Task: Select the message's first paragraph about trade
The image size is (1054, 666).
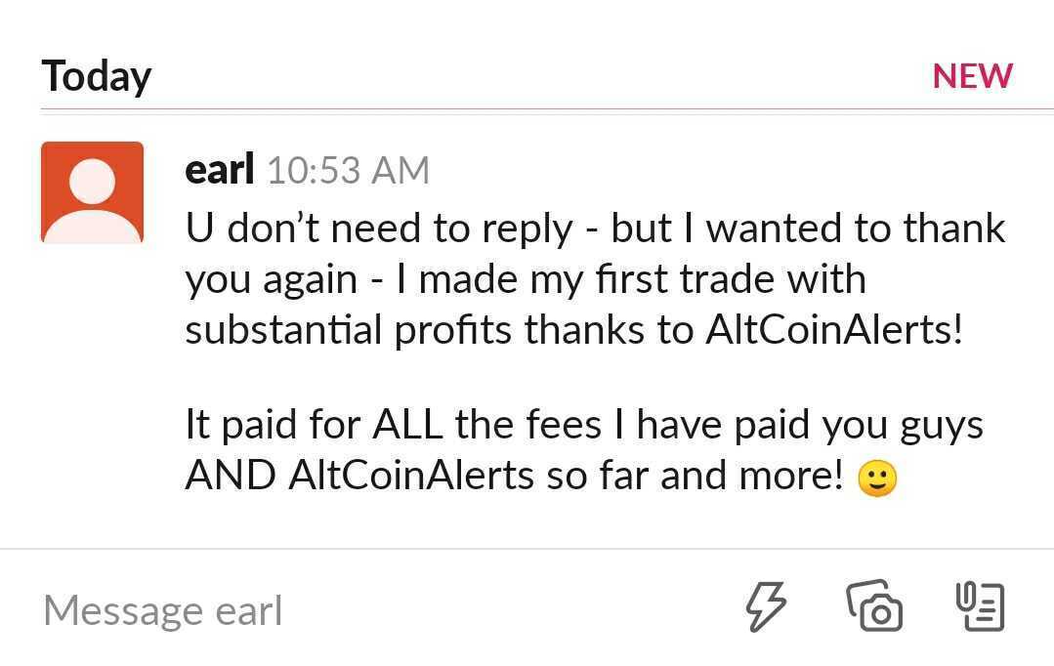Action: pos(586,279)
